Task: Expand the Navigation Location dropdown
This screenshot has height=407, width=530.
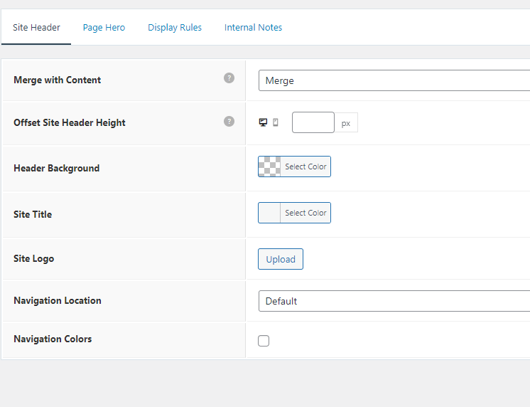Action: tap(394, 301)
